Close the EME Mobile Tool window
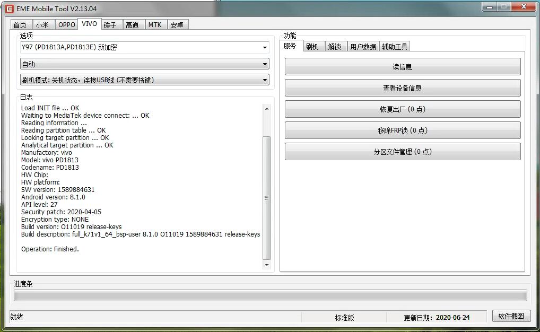Screen dimensions: 540x332 [524, 7]
